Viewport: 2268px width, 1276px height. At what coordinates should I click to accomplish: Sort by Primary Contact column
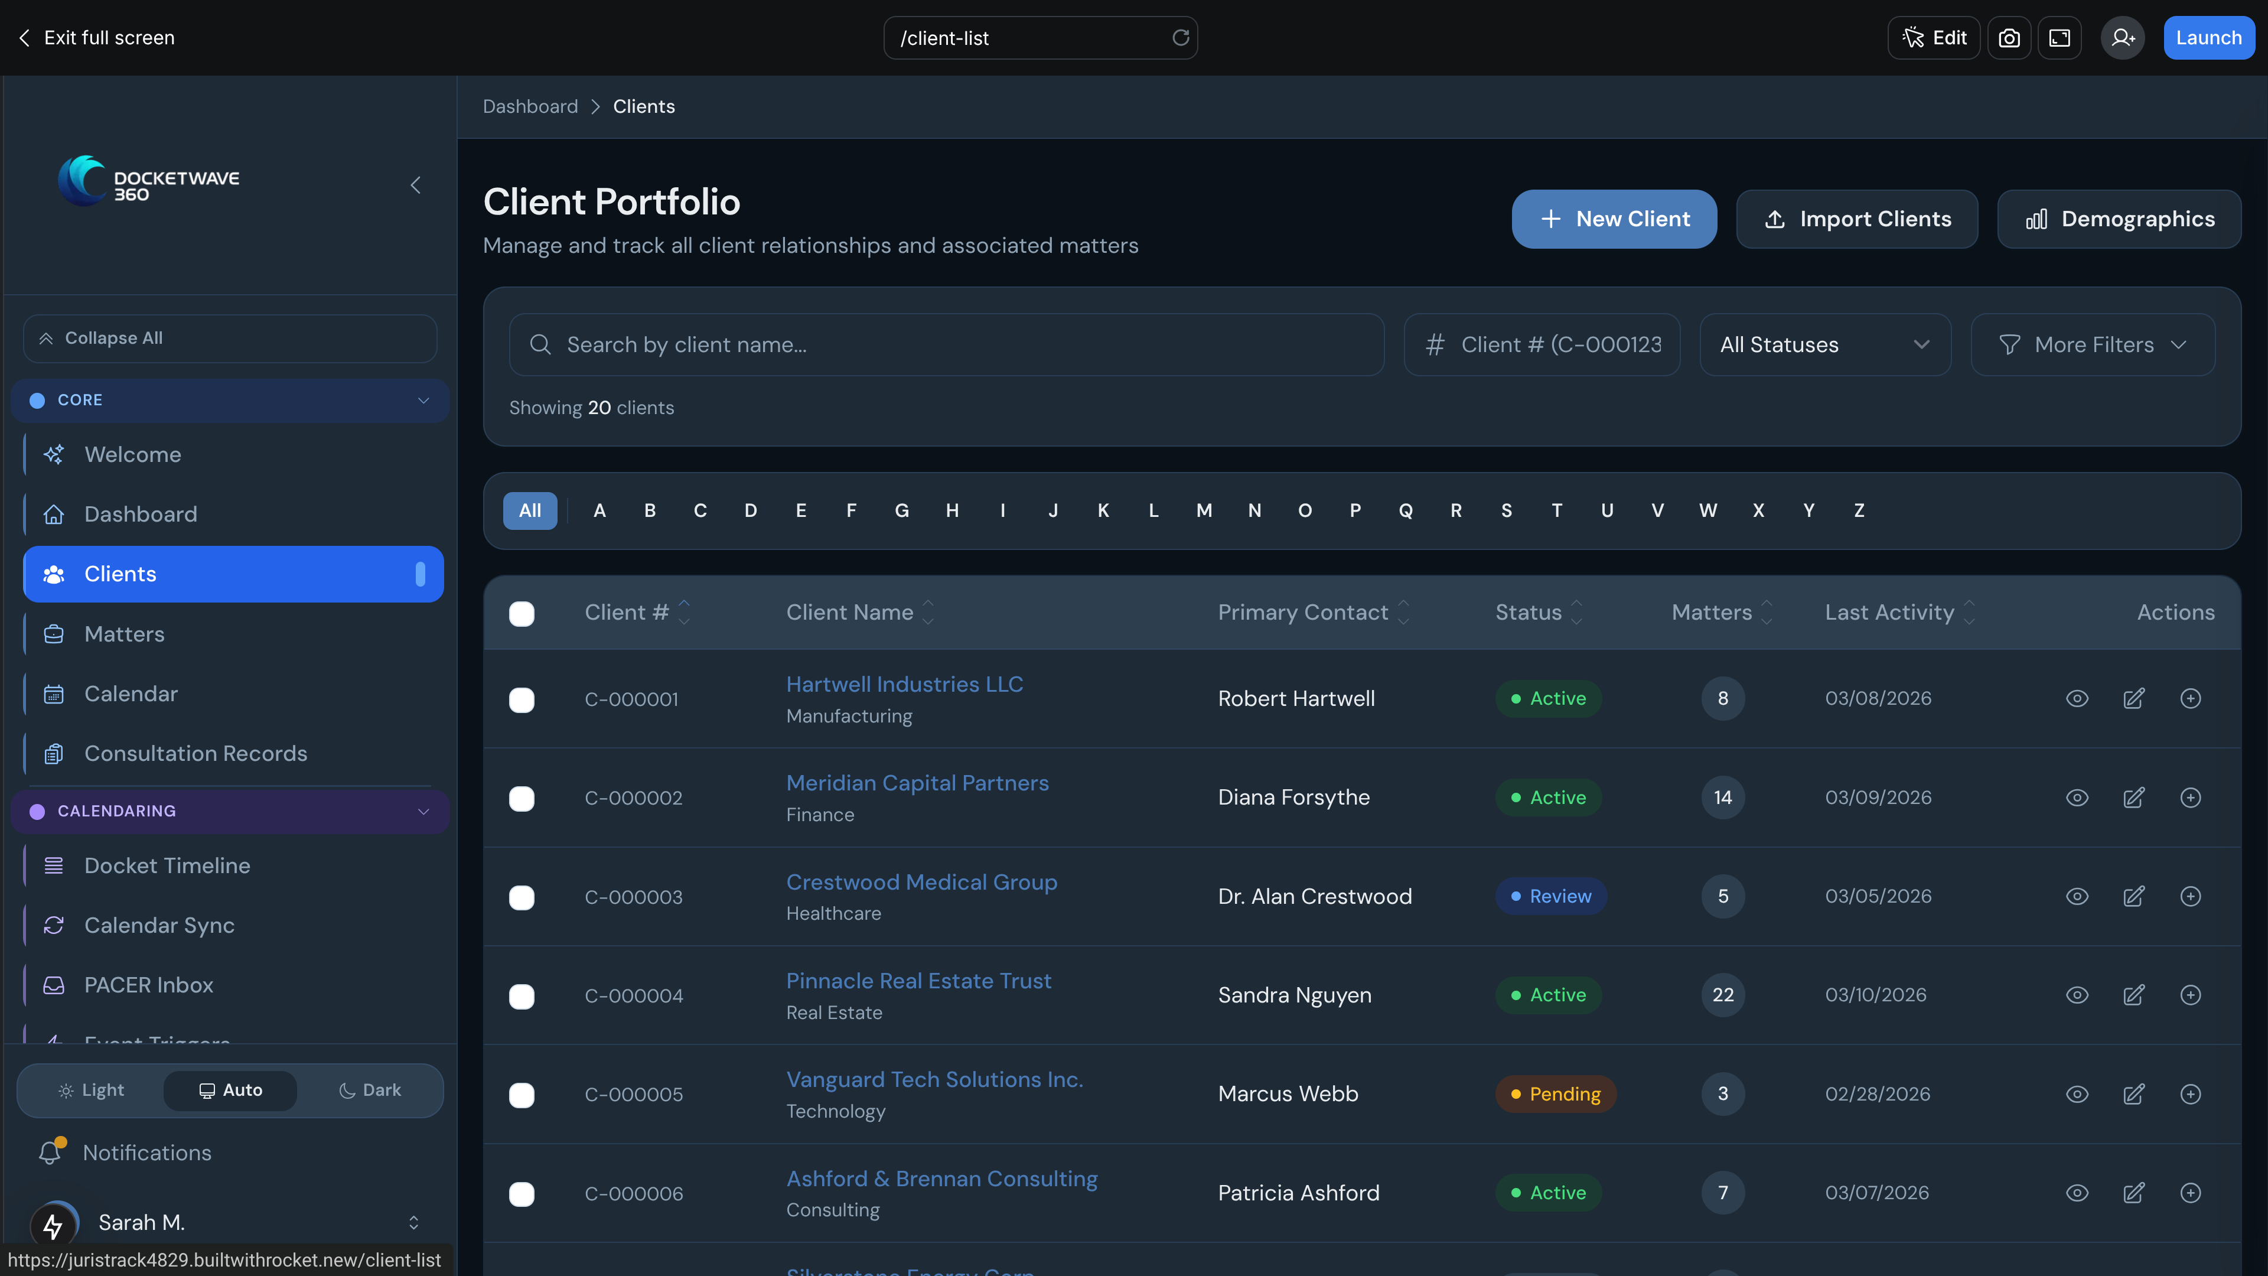click(1314, 612)
